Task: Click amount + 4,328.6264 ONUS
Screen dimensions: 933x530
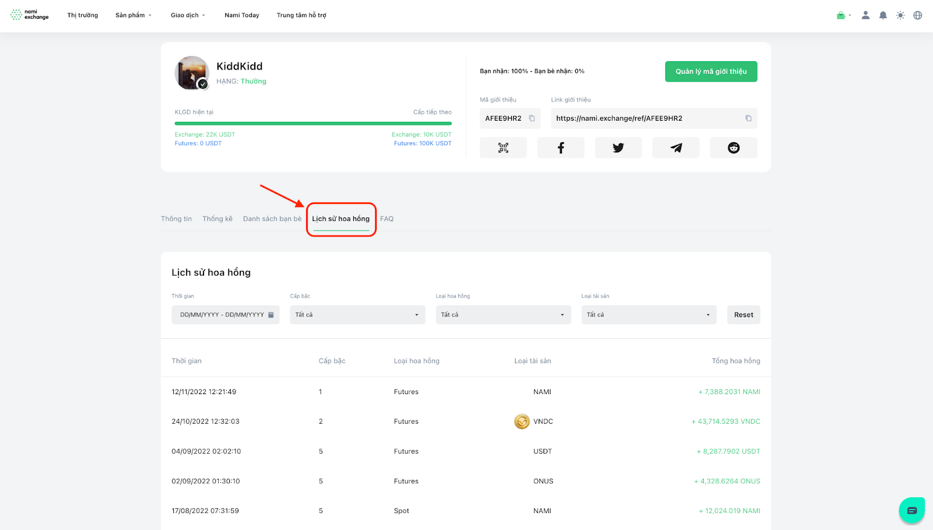Action: click(727, 481)
